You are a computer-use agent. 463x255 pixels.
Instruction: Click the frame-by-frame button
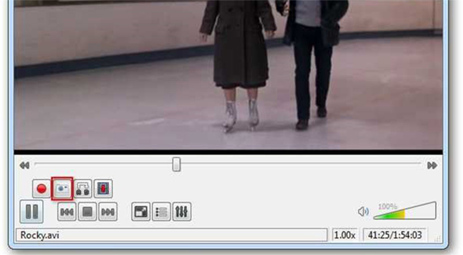(103, 188)
